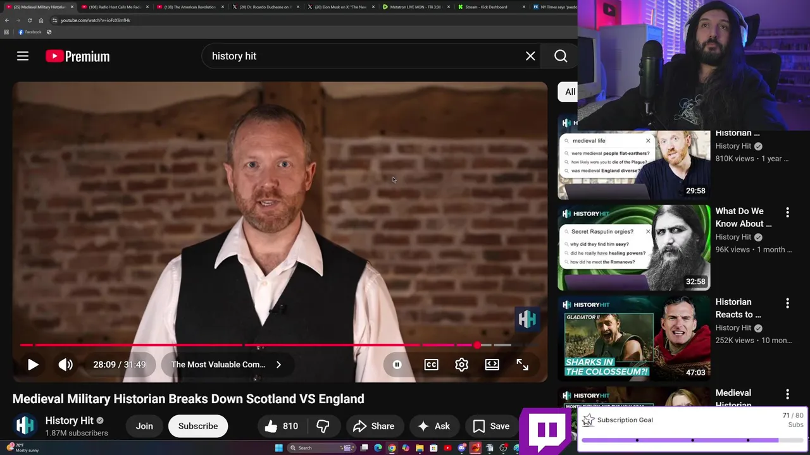The image size is (810, 455).
Task: Toggle autoplay switch in player
Action: click(x=397, y=365)
